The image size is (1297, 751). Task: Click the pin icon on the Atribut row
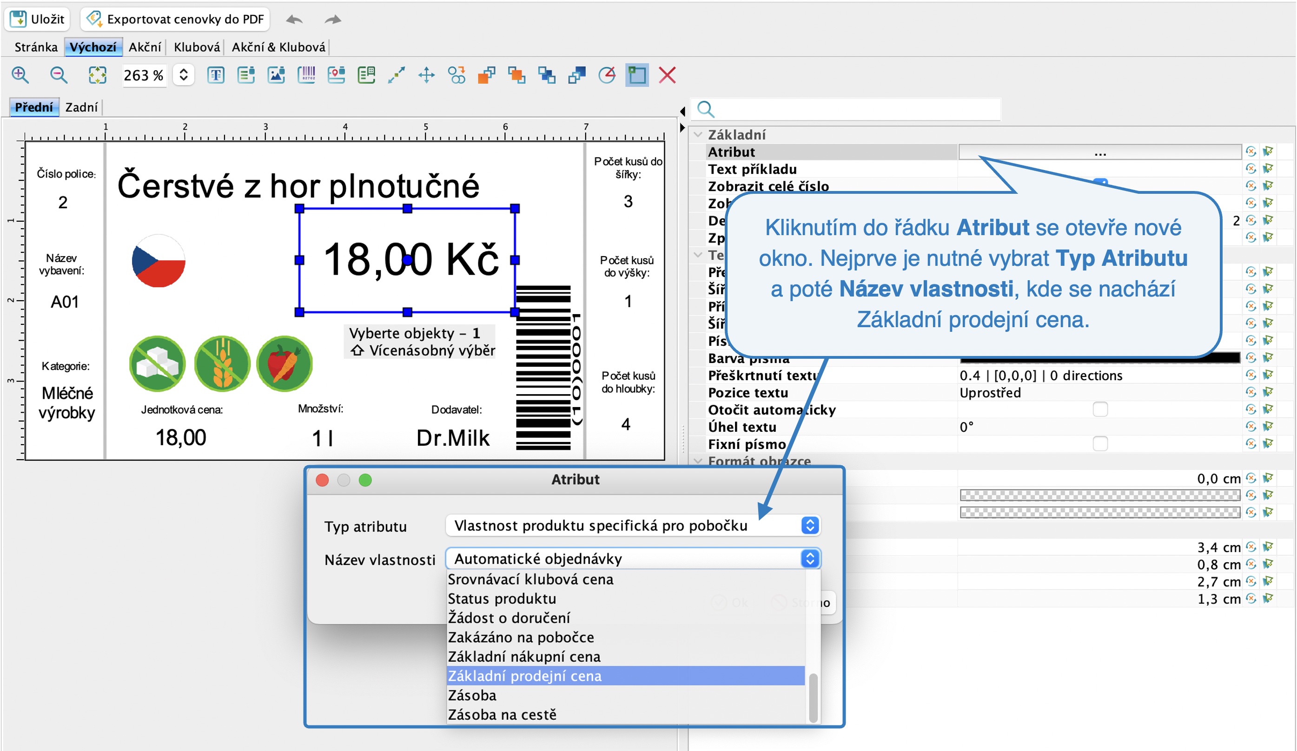pos(1268,151)
